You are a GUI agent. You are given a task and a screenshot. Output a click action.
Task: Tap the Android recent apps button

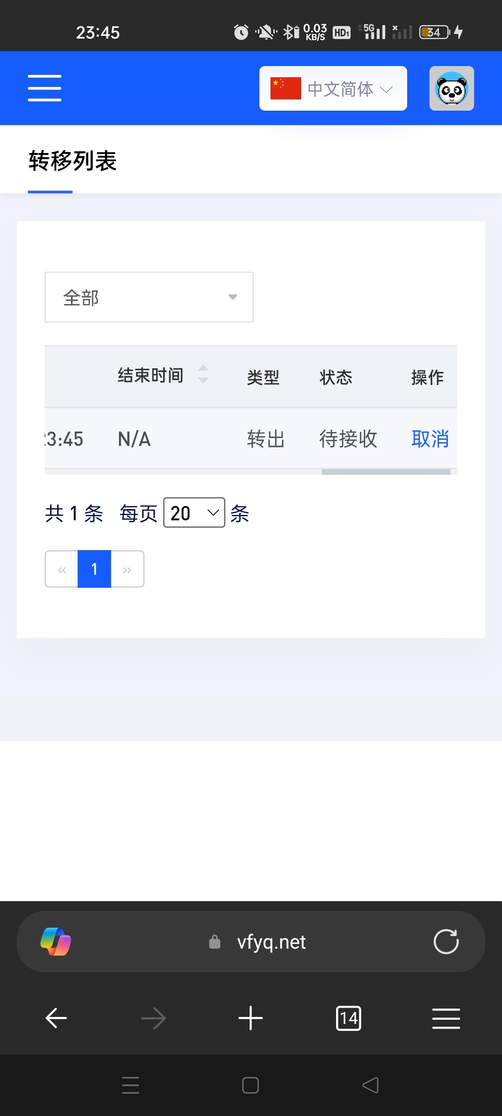click(131, 1085)
